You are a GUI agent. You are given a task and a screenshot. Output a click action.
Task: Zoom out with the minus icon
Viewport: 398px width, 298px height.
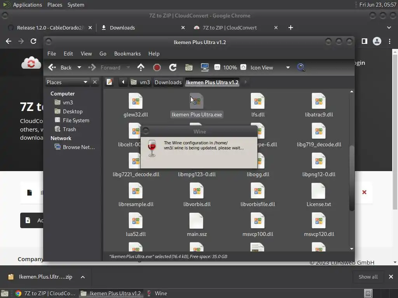point(217,67)
